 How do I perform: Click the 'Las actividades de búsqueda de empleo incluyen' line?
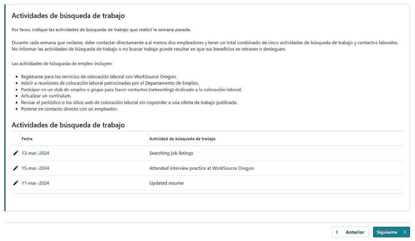[x=65, y=64]
